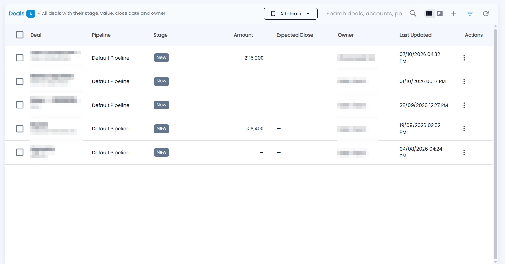Click the Search deals input field
Screen dimensions: 505x264
coord(366,14)
